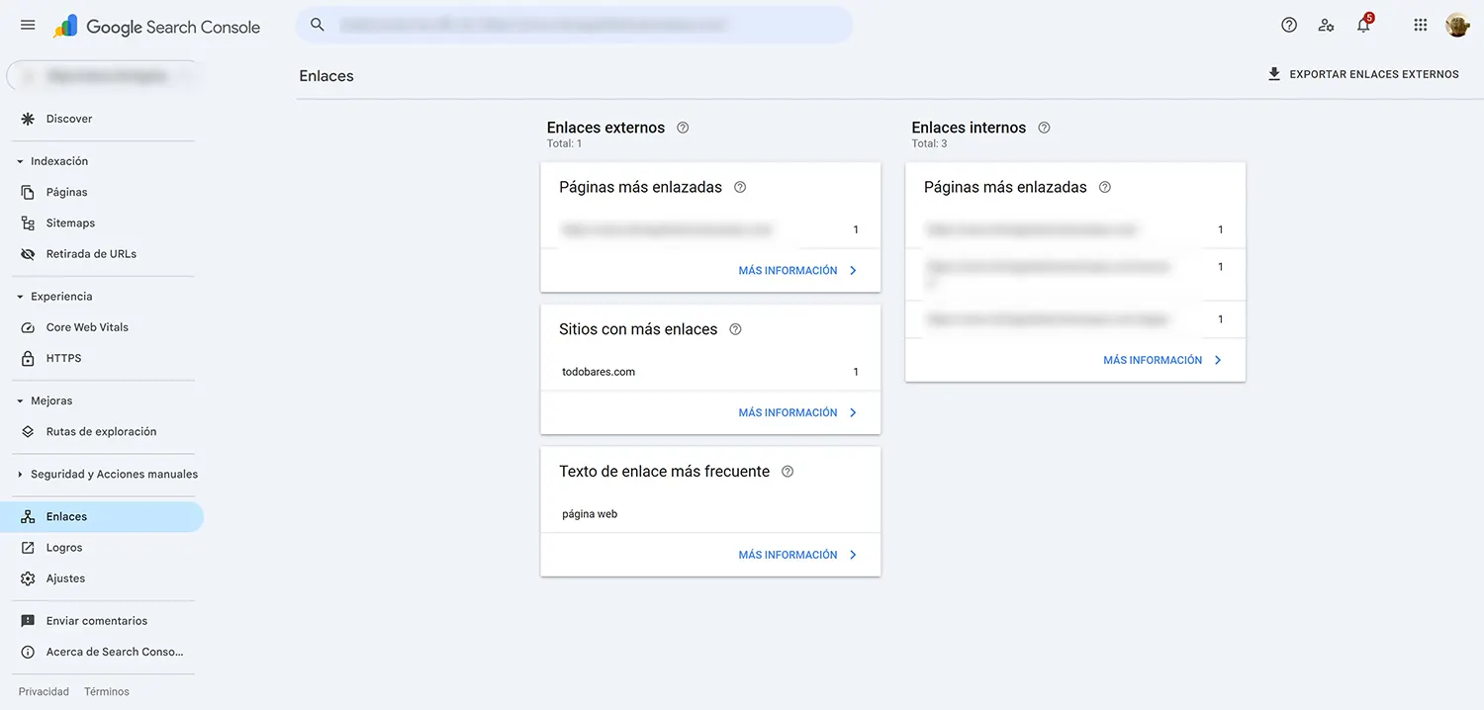
Task: Open Más información under Sitios con más enlaces
Action: [798, 412]
